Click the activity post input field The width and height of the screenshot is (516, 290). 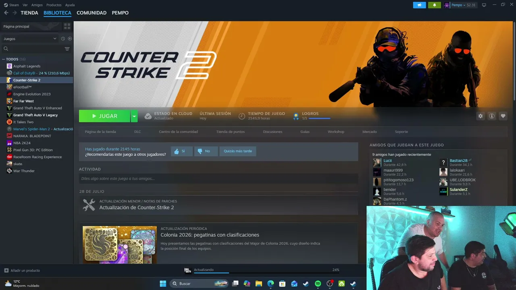click(218, 178)
